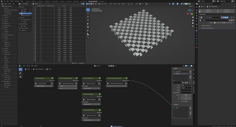Toggle the spreadsheet pin icon
This screenshot has width=236, height=127.
(40, 4)
